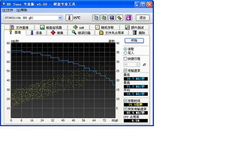This screenshot has height=157, width=252.
Task: Open the 信息 tab
Action: click(x=36, y=33)
